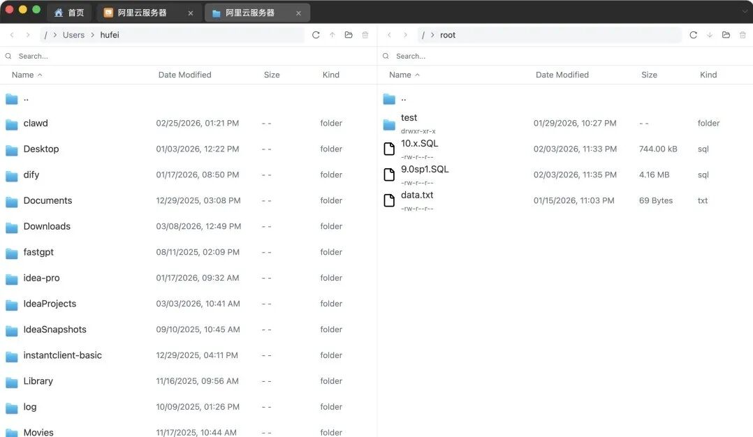Click the download arrow in remote pane
Screen dimensions: 753x437
click(710, 35)
